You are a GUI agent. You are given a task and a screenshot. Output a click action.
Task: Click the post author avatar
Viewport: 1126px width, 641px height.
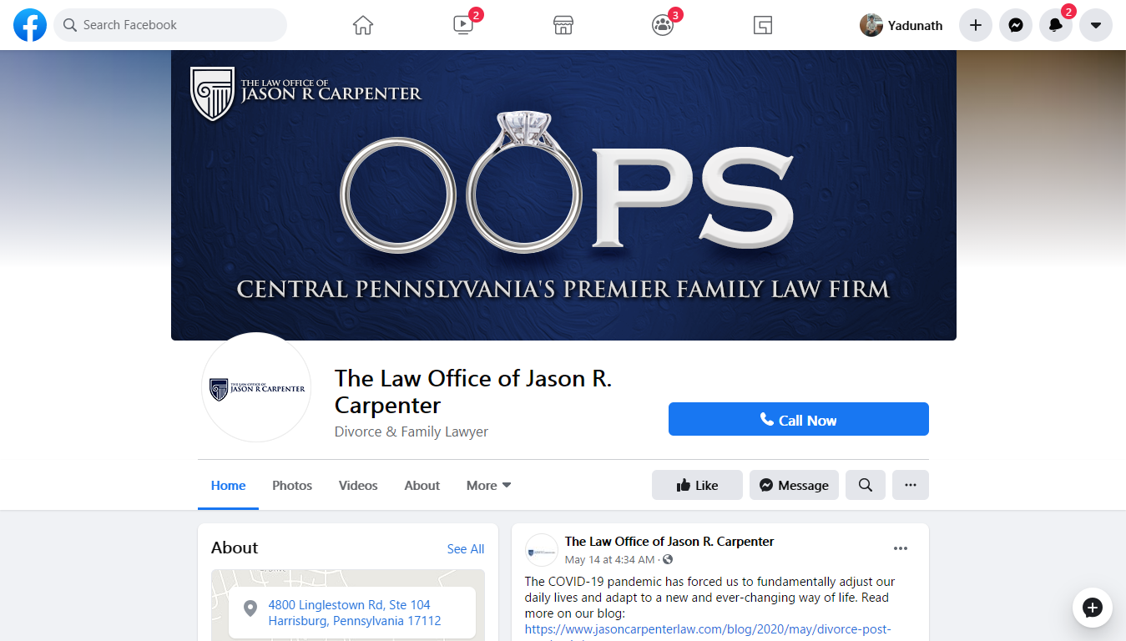(542, 550)
